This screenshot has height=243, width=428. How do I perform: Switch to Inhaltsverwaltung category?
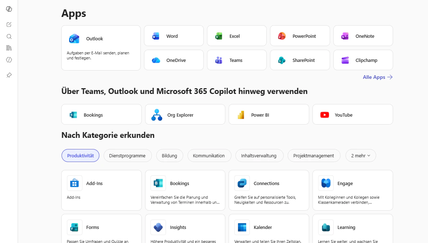(259, 156)
